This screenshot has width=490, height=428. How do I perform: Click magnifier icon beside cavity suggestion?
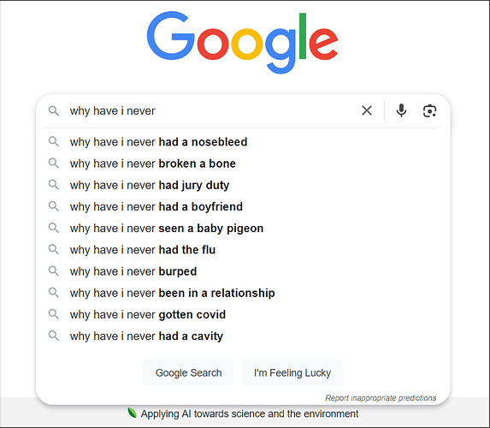[54, 336]
